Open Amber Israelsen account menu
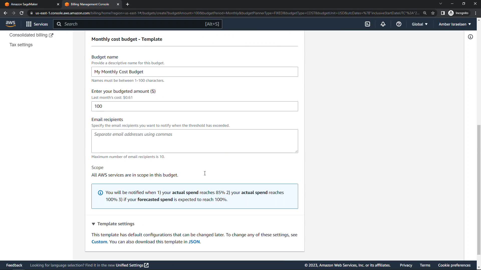Screen dimensions: 481x270 (455, 24)
